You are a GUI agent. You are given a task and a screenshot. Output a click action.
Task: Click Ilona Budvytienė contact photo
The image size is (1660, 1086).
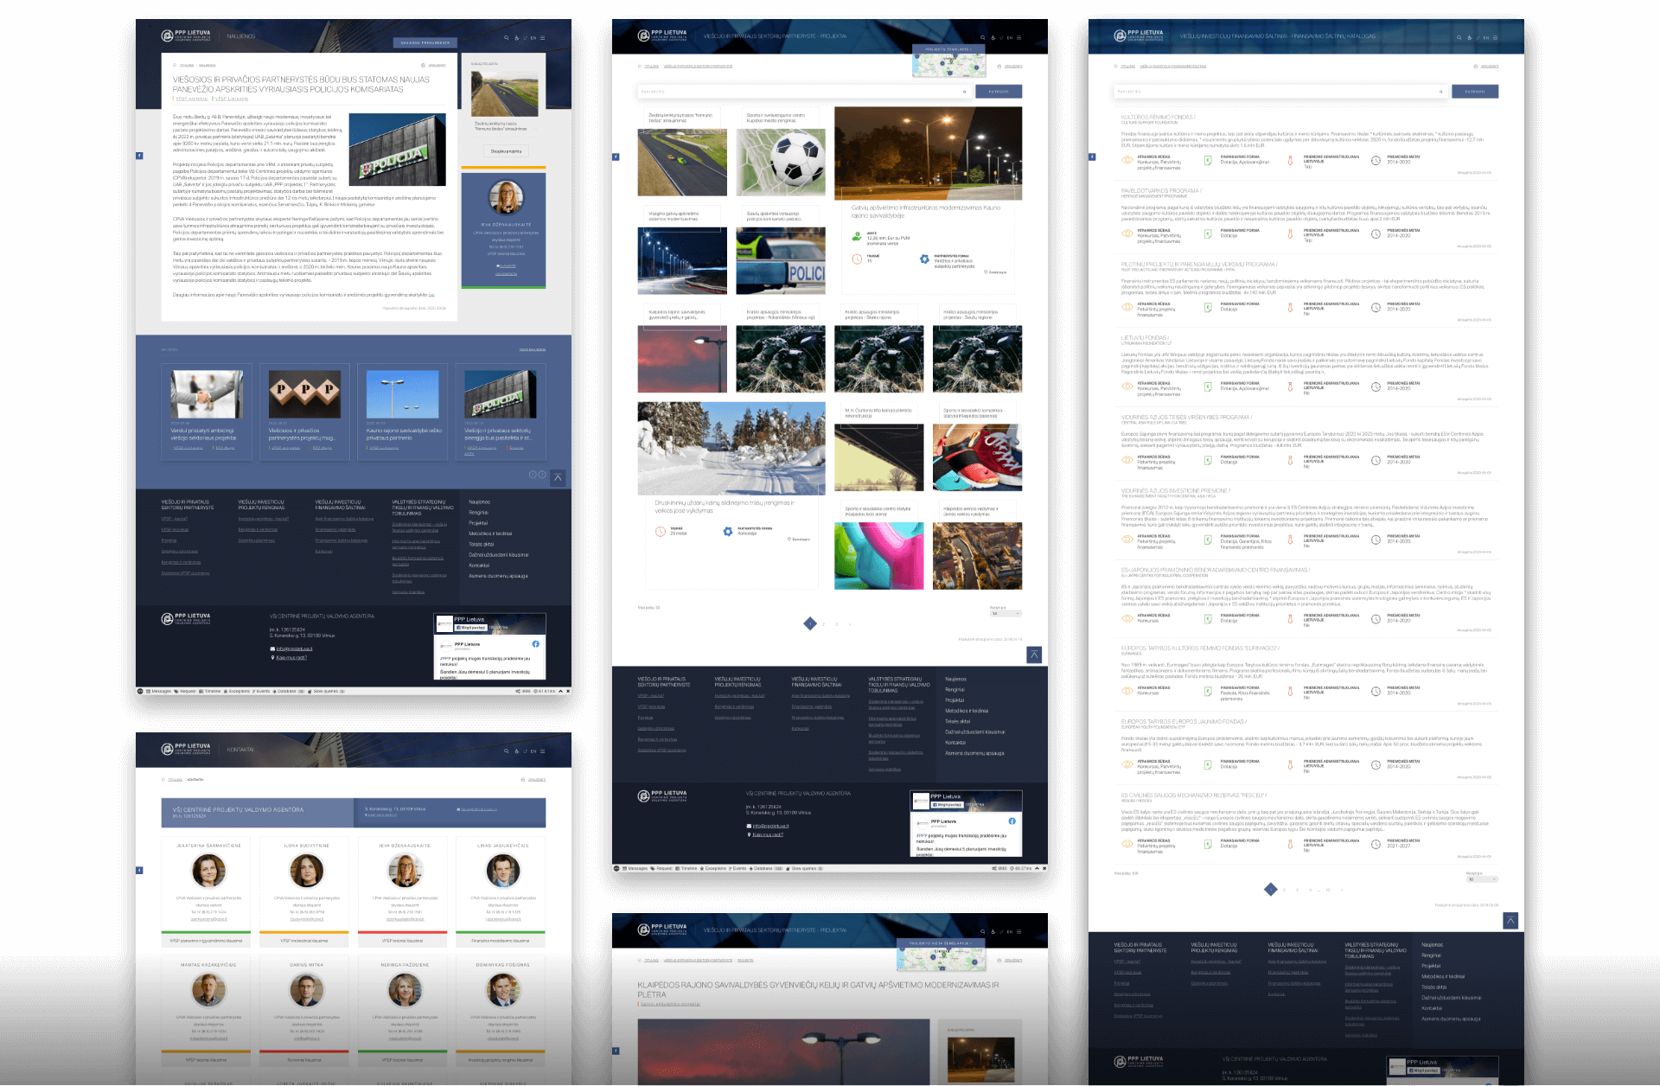[307, 870]
